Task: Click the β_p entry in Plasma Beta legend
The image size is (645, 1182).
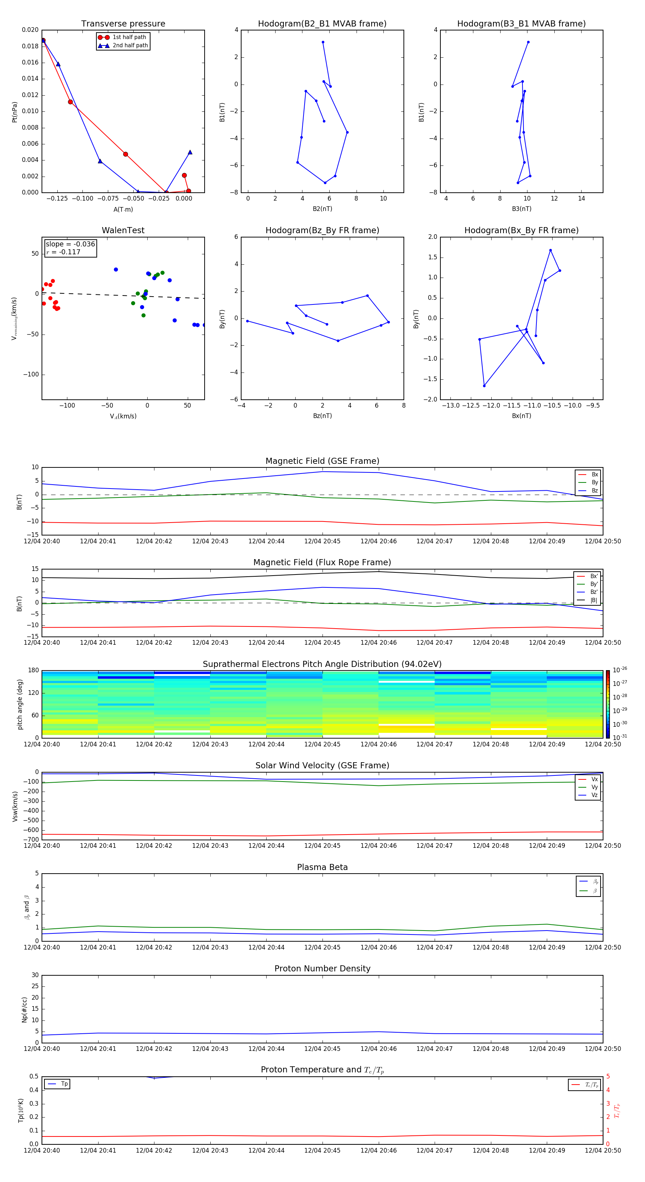Action: pos(588,881)
